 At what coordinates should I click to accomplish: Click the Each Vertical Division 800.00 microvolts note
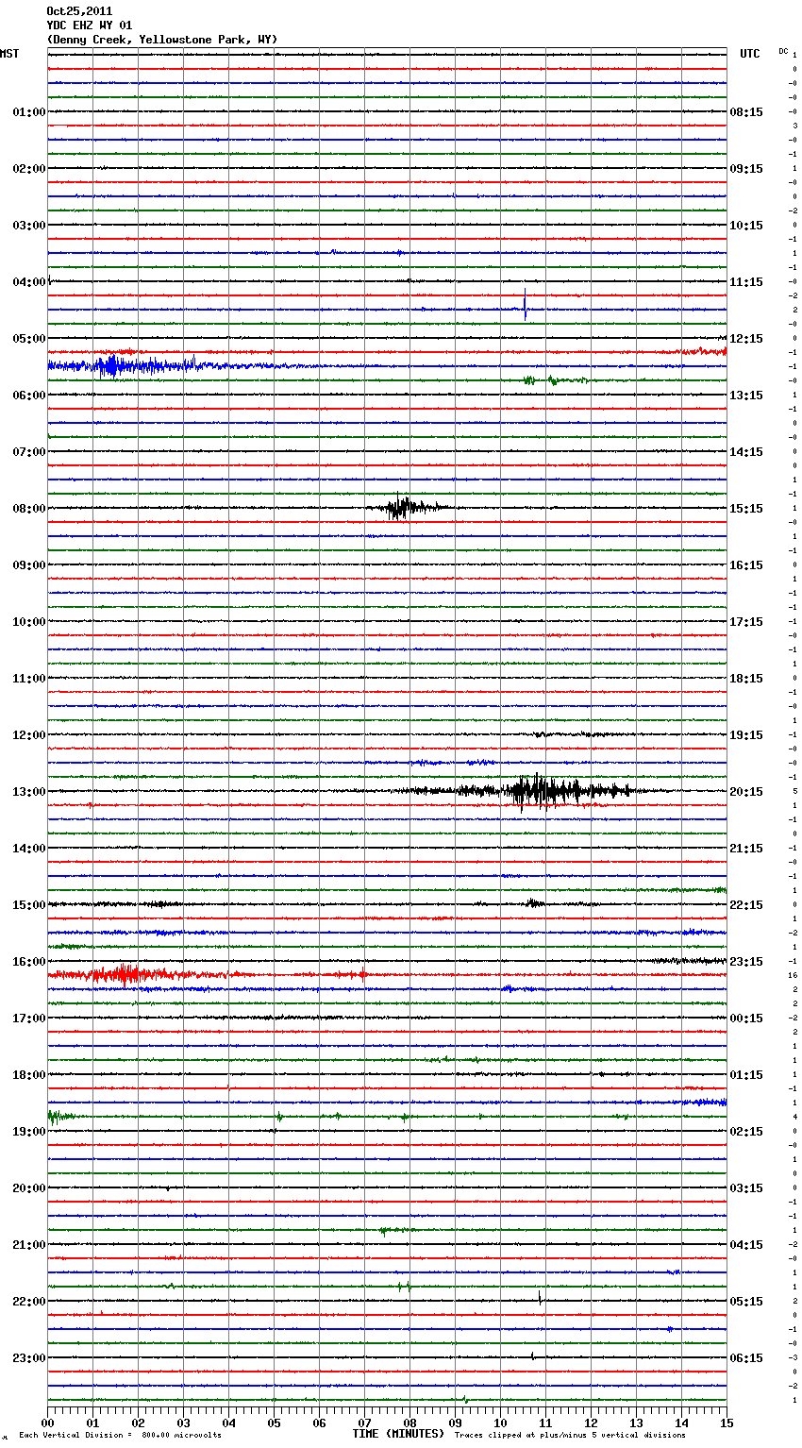[x=120, y=1436]
